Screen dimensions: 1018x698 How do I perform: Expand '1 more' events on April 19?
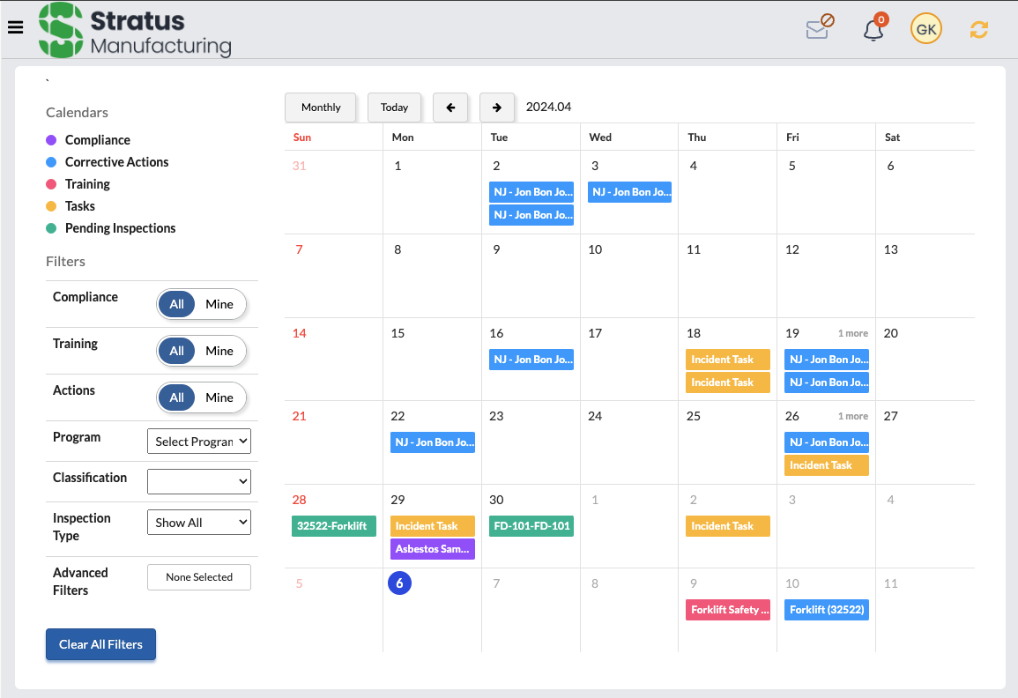[852, 333]
